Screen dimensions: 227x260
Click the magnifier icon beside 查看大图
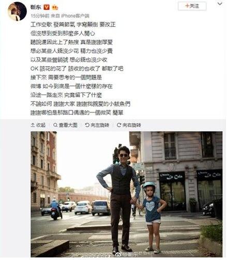click(55, 125)
